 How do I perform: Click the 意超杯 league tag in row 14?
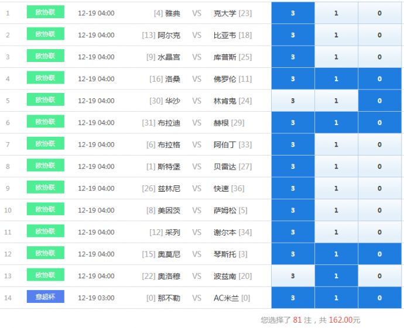click(x=45, y=297)
